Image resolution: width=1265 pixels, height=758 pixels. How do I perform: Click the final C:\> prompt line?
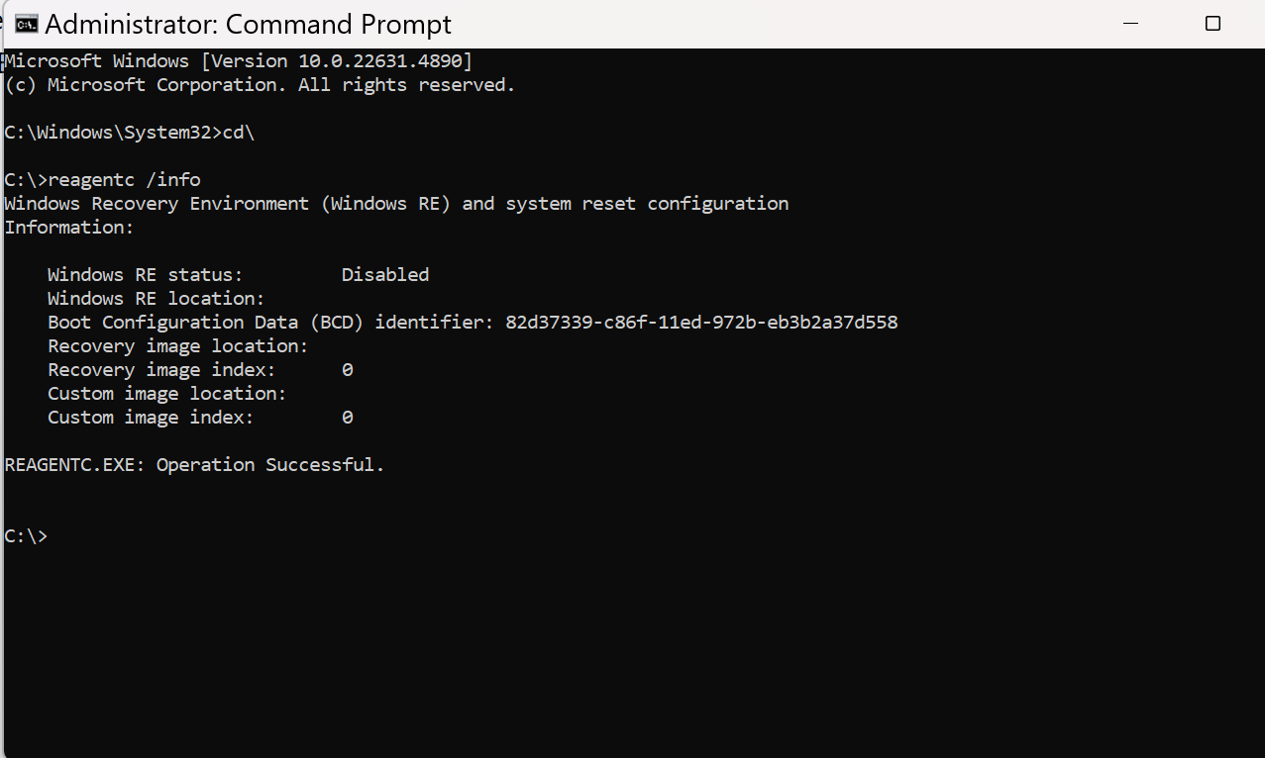[x=26, y=536]
